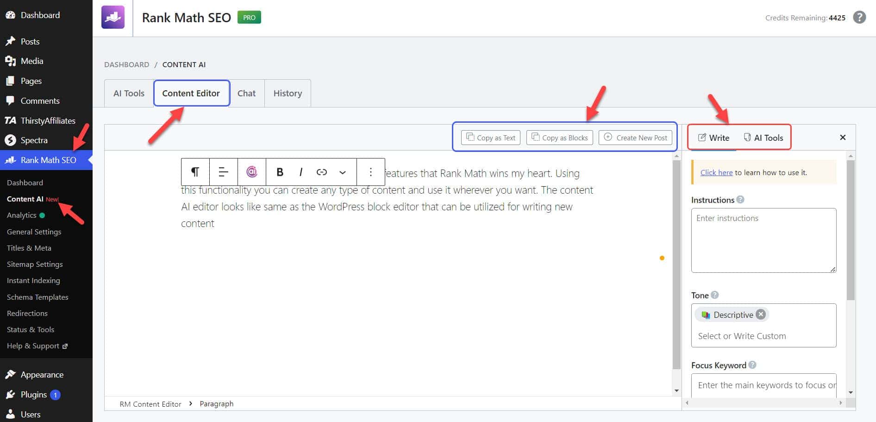This screenshot has height=422, width=876.
Task: Click Focus Keyword help icon
Action: (x=752, y=365)
